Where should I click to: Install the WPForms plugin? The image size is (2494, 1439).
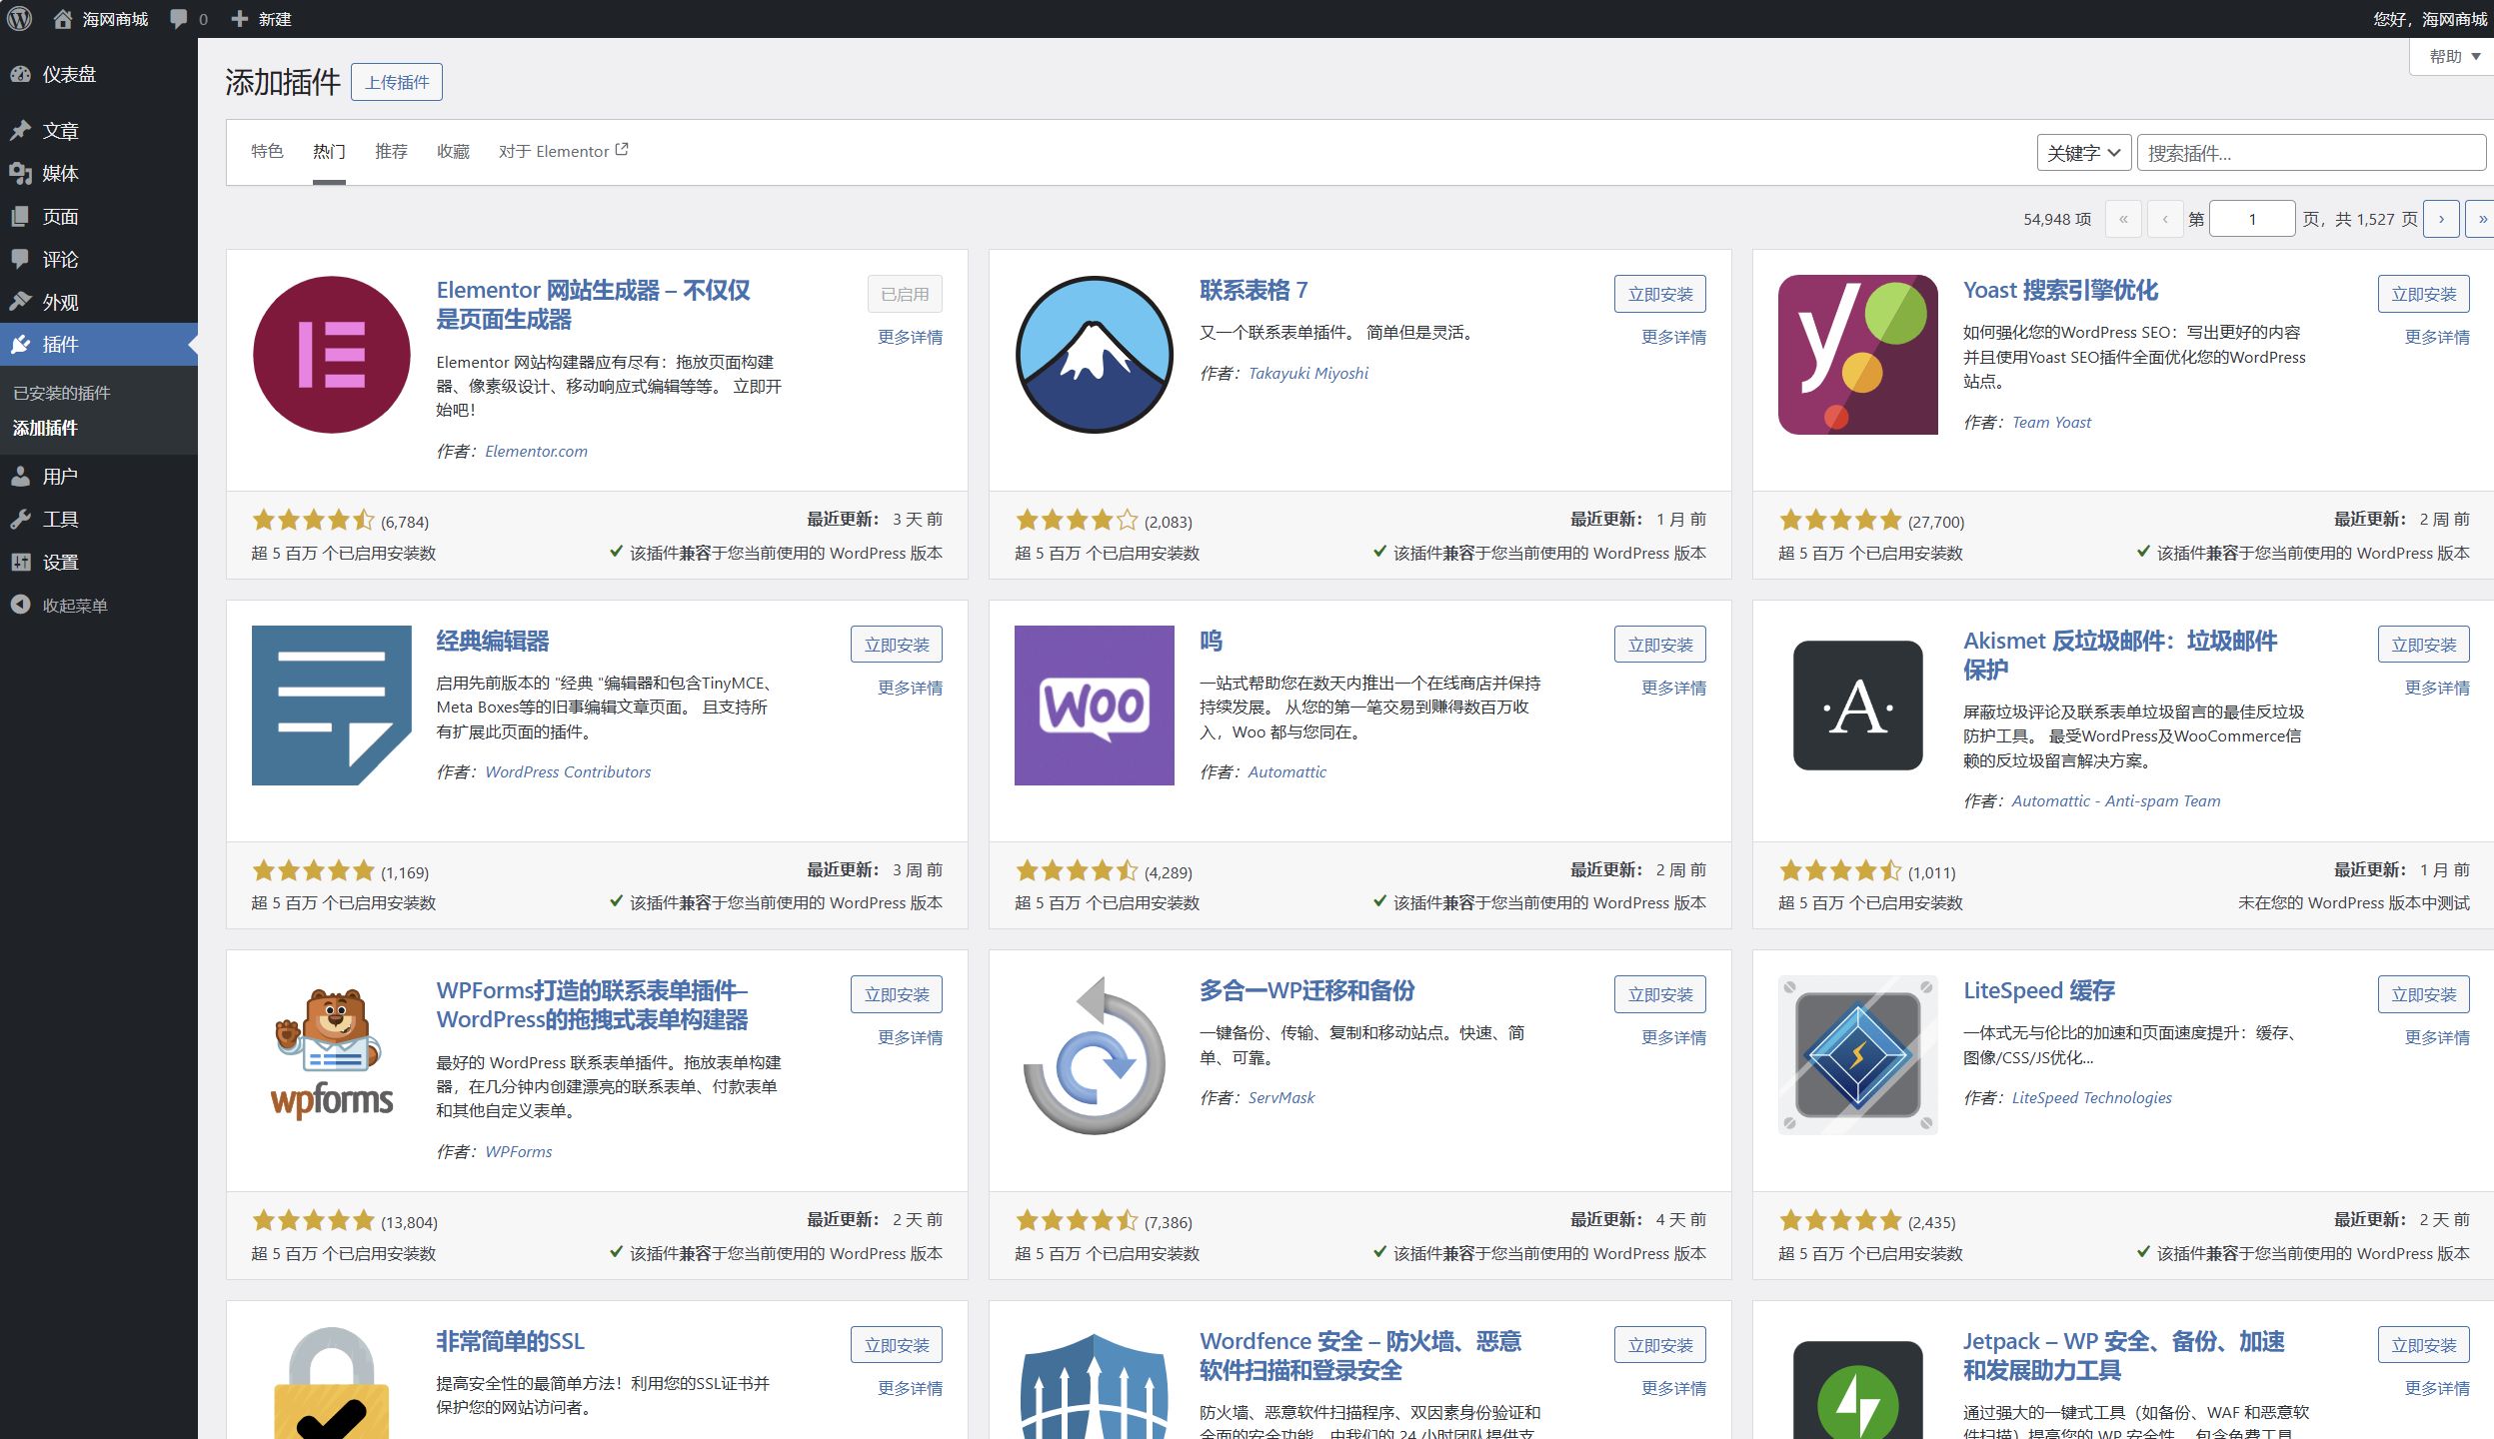(897, 994)
